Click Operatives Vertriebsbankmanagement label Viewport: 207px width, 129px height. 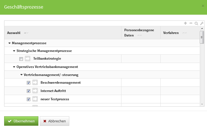pyautogui.click(x=47, y=67)
